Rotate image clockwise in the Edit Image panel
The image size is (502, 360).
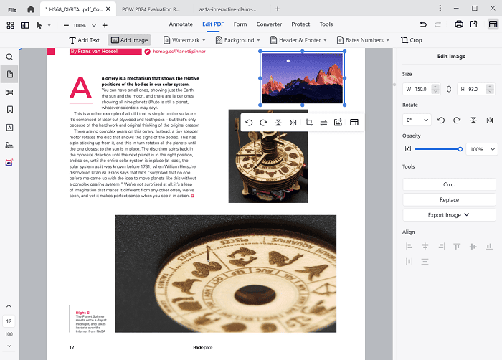[457, 120]
